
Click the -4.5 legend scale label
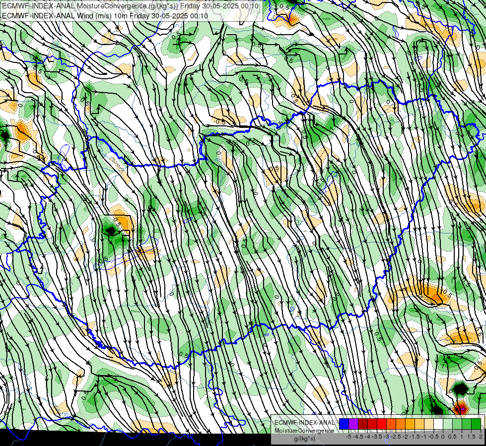pyautogui.click(x=358, y=437)
